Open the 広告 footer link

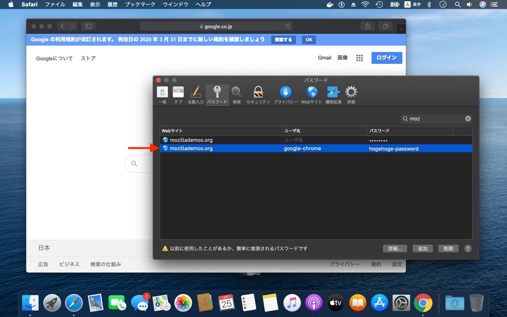43,264
